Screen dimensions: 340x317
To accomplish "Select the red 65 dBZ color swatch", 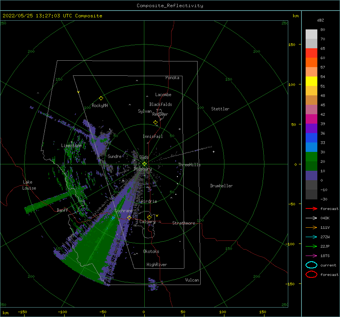I will pos(311,53).
